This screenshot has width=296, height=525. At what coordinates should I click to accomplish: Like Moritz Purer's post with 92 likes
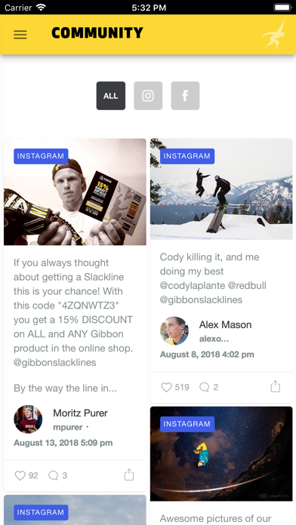coord(20,475)
